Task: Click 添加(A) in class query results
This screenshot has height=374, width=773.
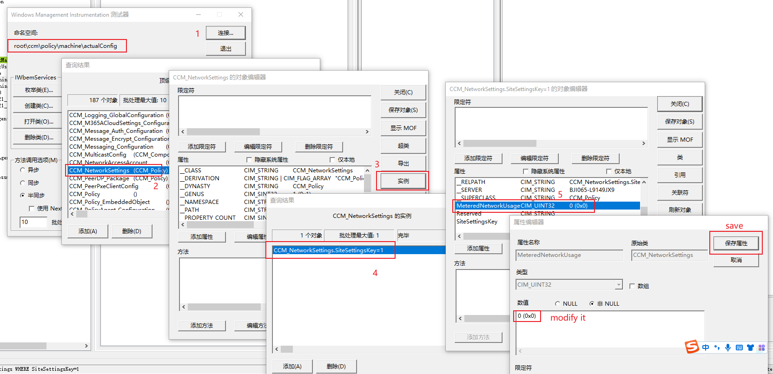Action: (88, 231)
